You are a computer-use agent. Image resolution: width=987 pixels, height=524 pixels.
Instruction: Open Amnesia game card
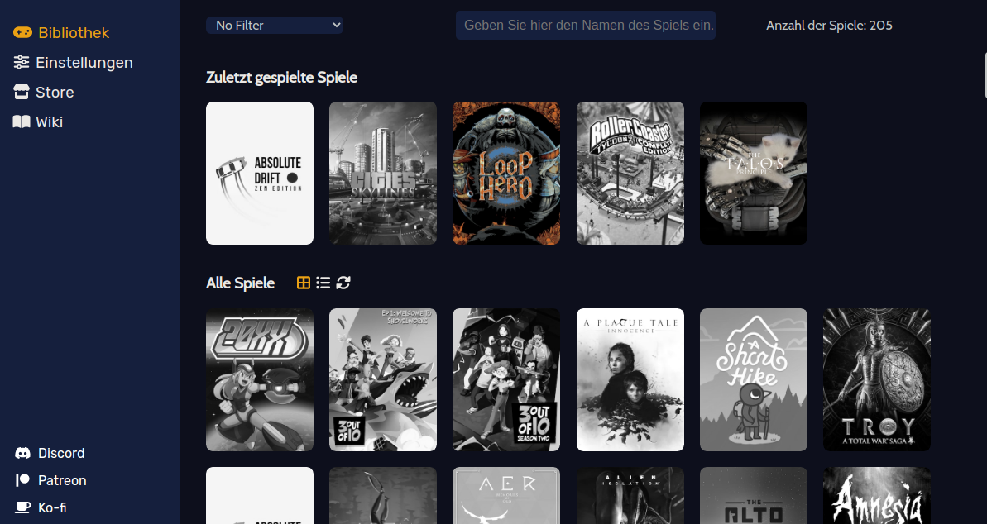pos(877,496)
